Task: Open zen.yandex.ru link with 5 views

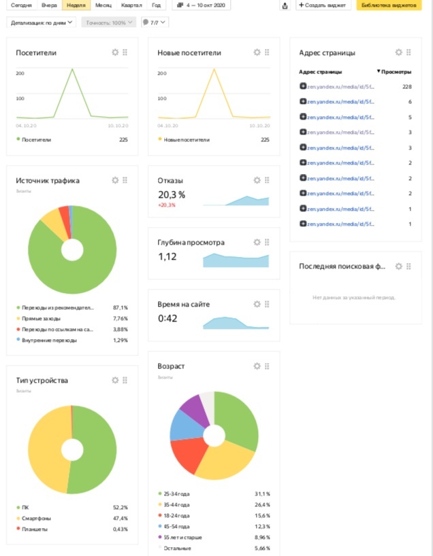Action: pyautogui.click(x=340, y=117)
